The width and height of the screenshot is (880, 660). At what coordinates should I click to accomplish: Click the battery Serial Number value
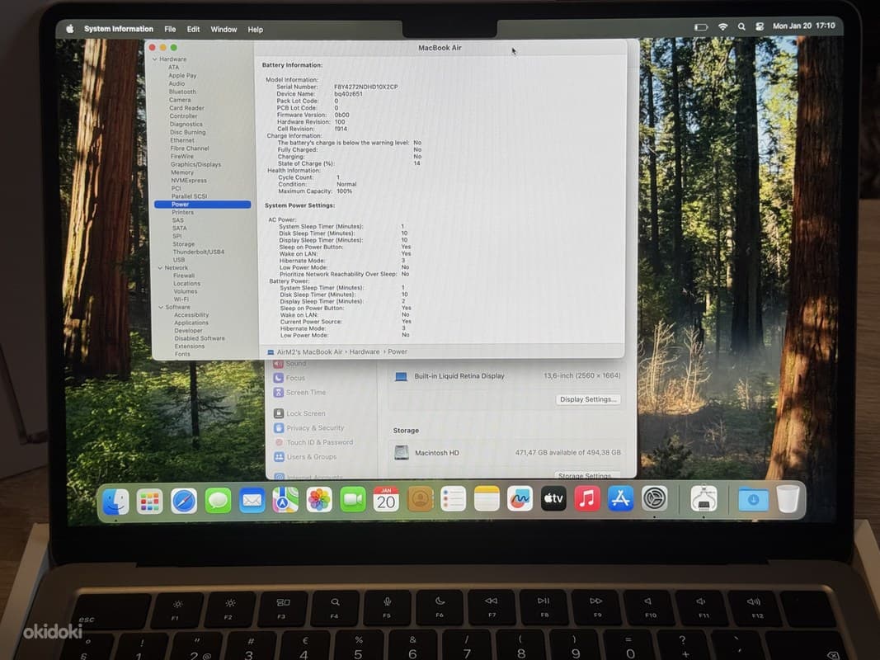click(x=366, y=87)
